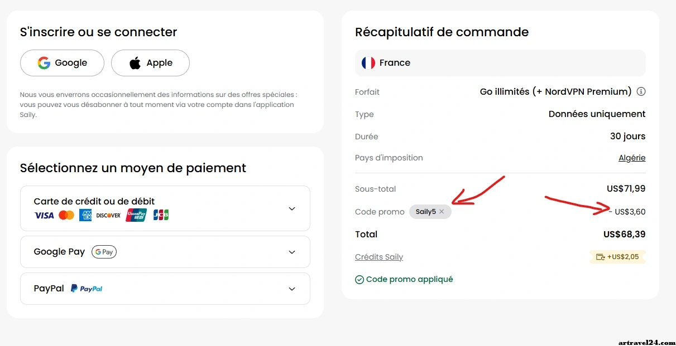
Task: Click the UnionPay card logo
Action: 136,215
